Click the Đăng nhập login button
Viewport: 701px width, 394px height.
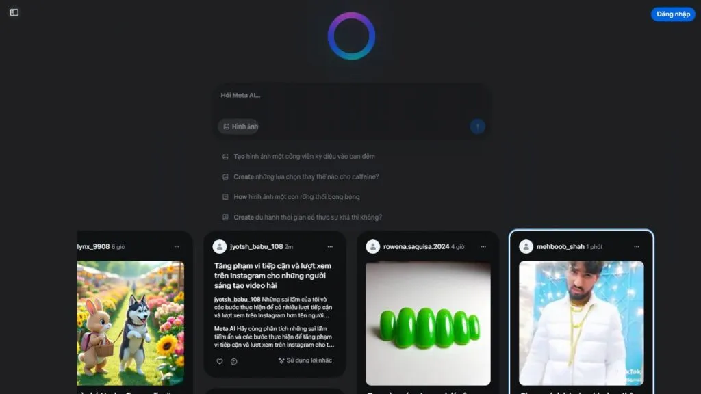click(x=673, y=14)
